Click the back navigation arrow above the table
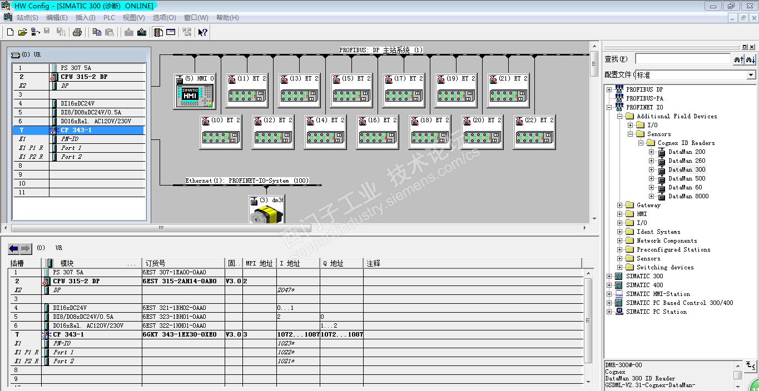The image size is (759, 391). click(x=14, y=248)
